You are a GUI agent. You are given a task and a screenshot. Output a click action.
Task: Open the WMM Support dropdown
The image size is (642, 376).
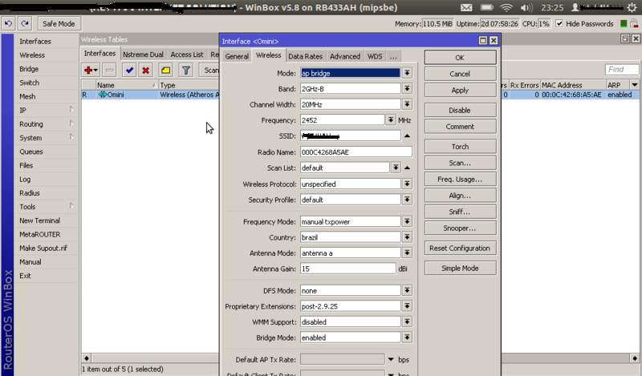[x=407, y=322]
